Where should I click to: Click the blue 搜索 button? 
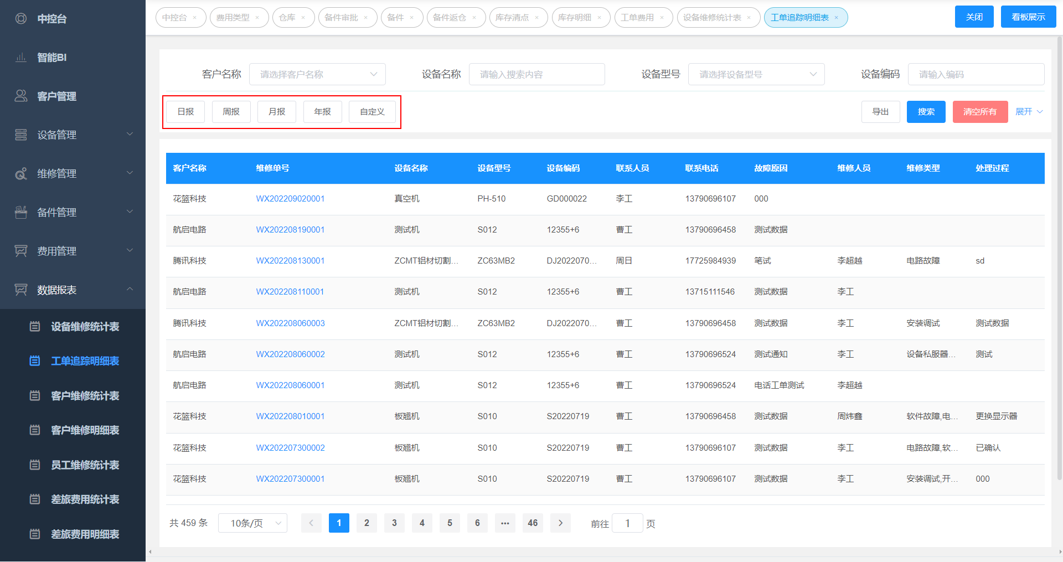pos(926,112)
